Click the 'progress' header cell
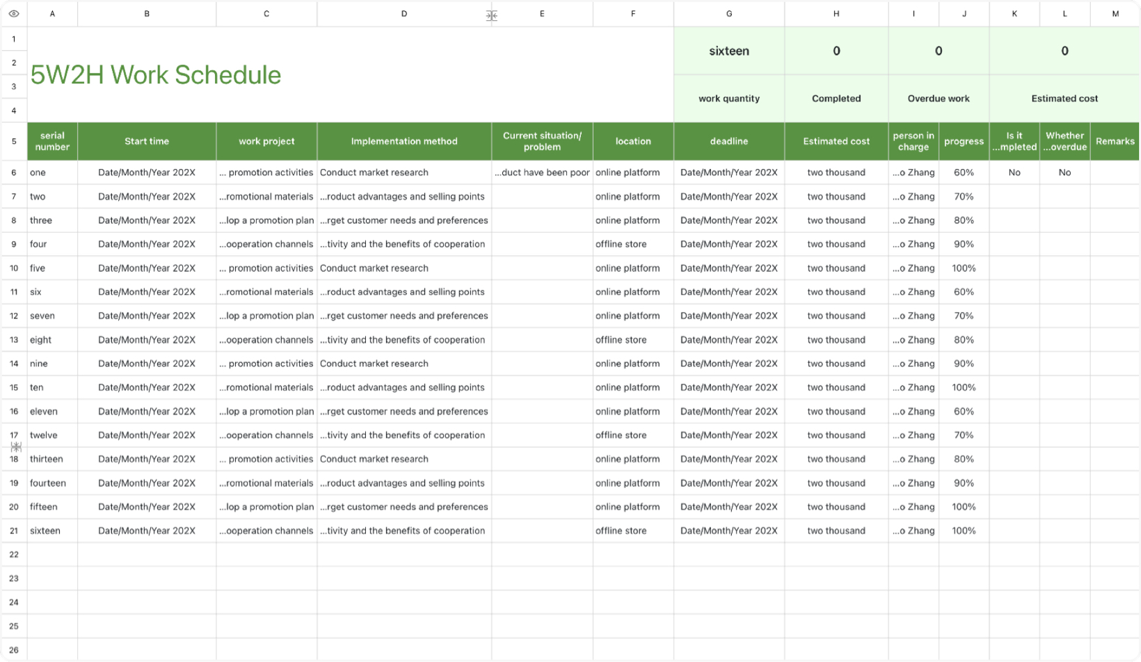Screen dimensions: 1141x662 coord(964,141)
